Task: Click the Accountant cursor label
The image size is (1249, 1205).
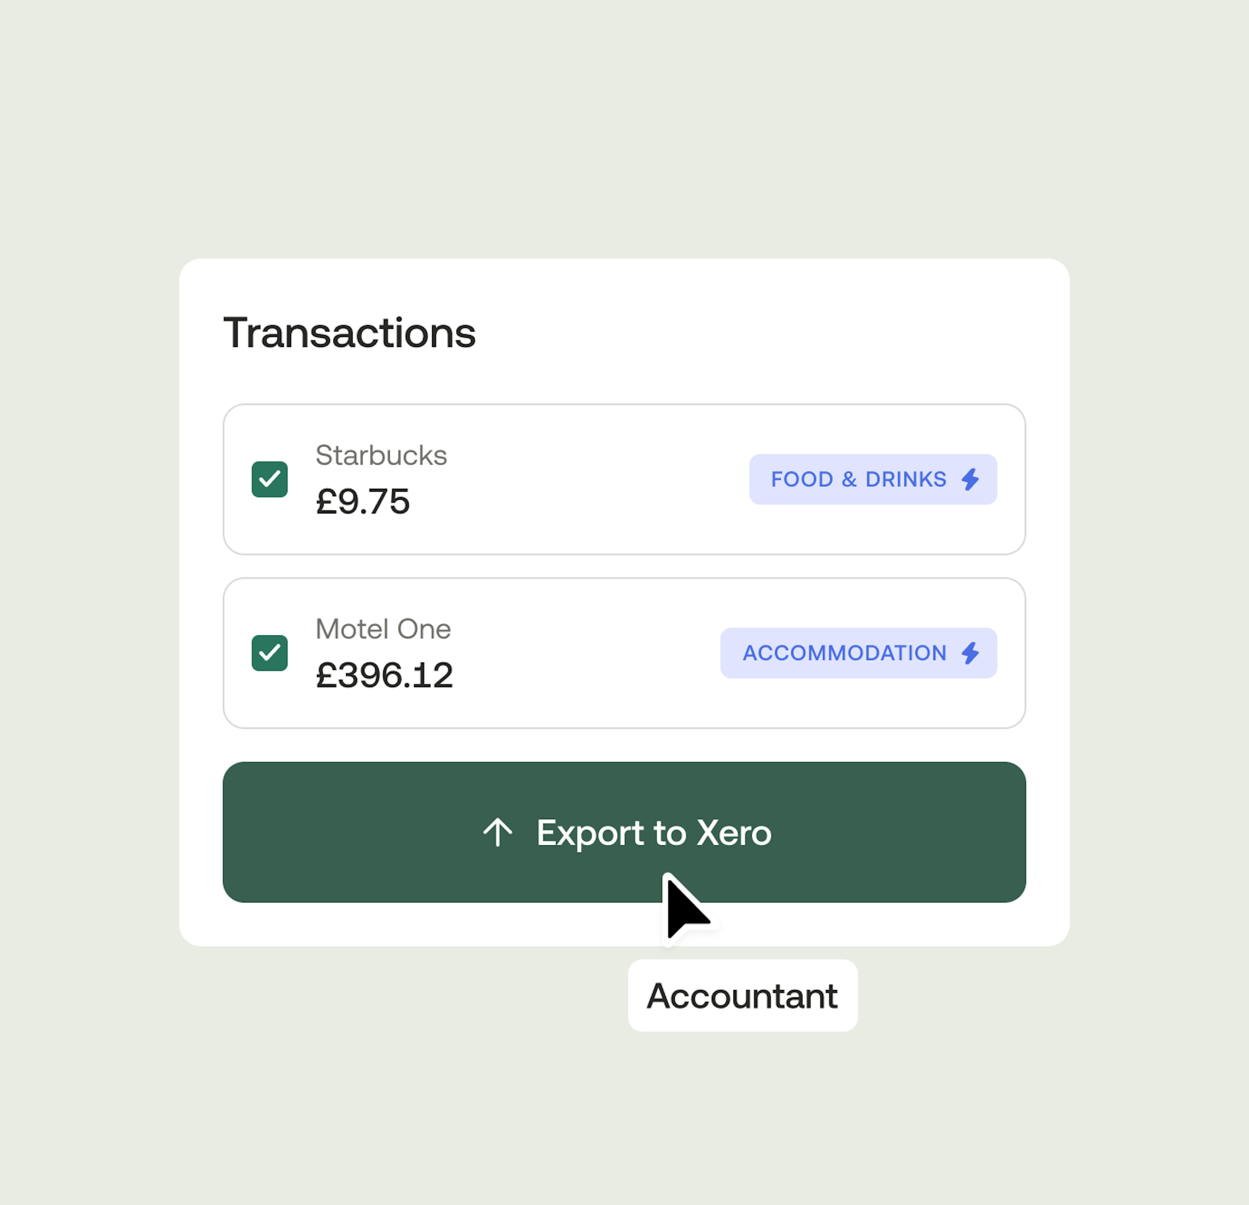Action: [x=742, y=996]
